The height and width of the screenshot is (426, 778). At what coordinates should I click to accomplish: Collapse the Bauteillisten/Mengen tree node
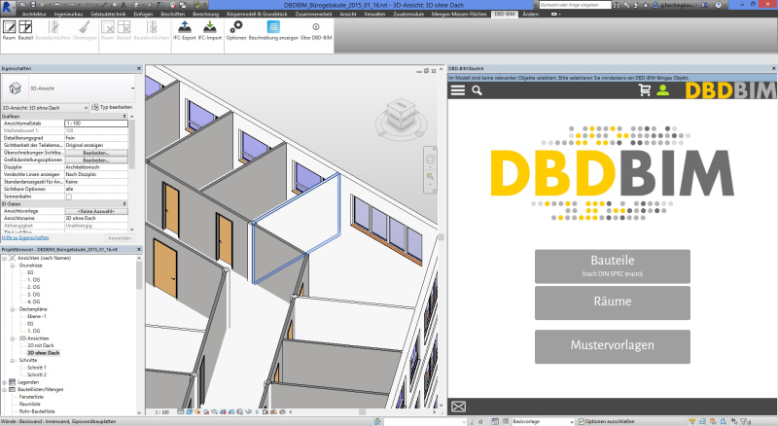5,390
